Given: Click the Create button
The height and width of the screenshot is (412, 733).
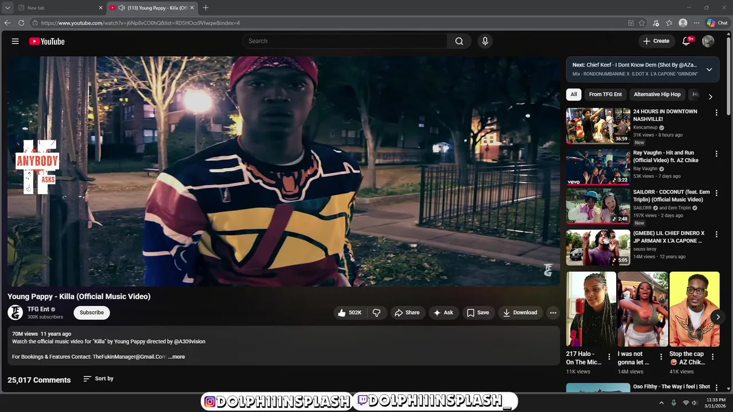Looking at the screenshot, I should point(656,41).
